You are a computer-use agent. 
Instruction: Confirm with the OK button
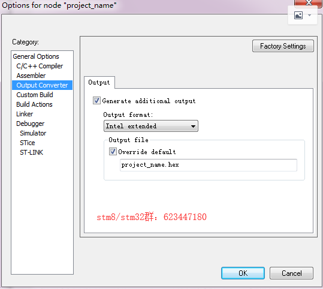click(x=243, y=273)
